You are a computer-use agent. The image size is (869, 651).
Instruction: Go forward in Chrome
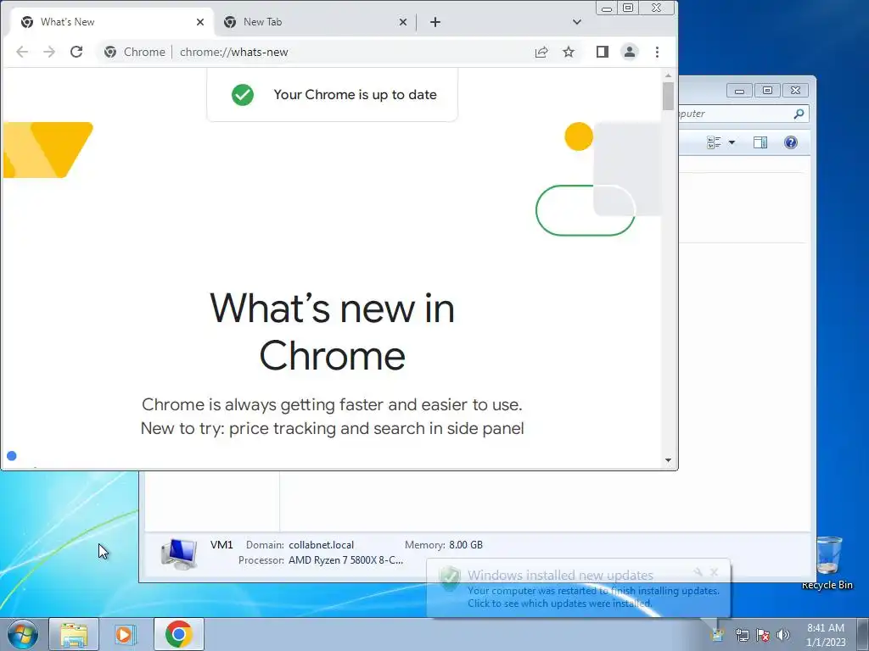(x=49, y=52)
